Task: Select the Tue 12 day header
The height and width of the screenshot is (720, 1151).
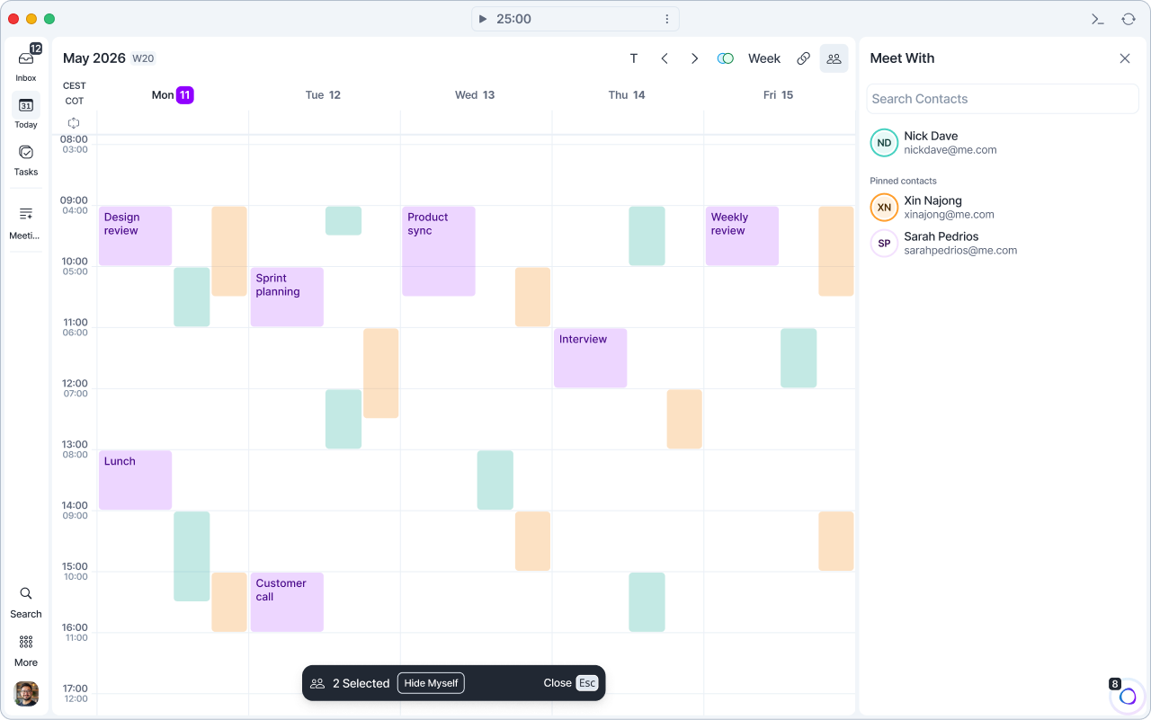Action: tap(324, 95)
